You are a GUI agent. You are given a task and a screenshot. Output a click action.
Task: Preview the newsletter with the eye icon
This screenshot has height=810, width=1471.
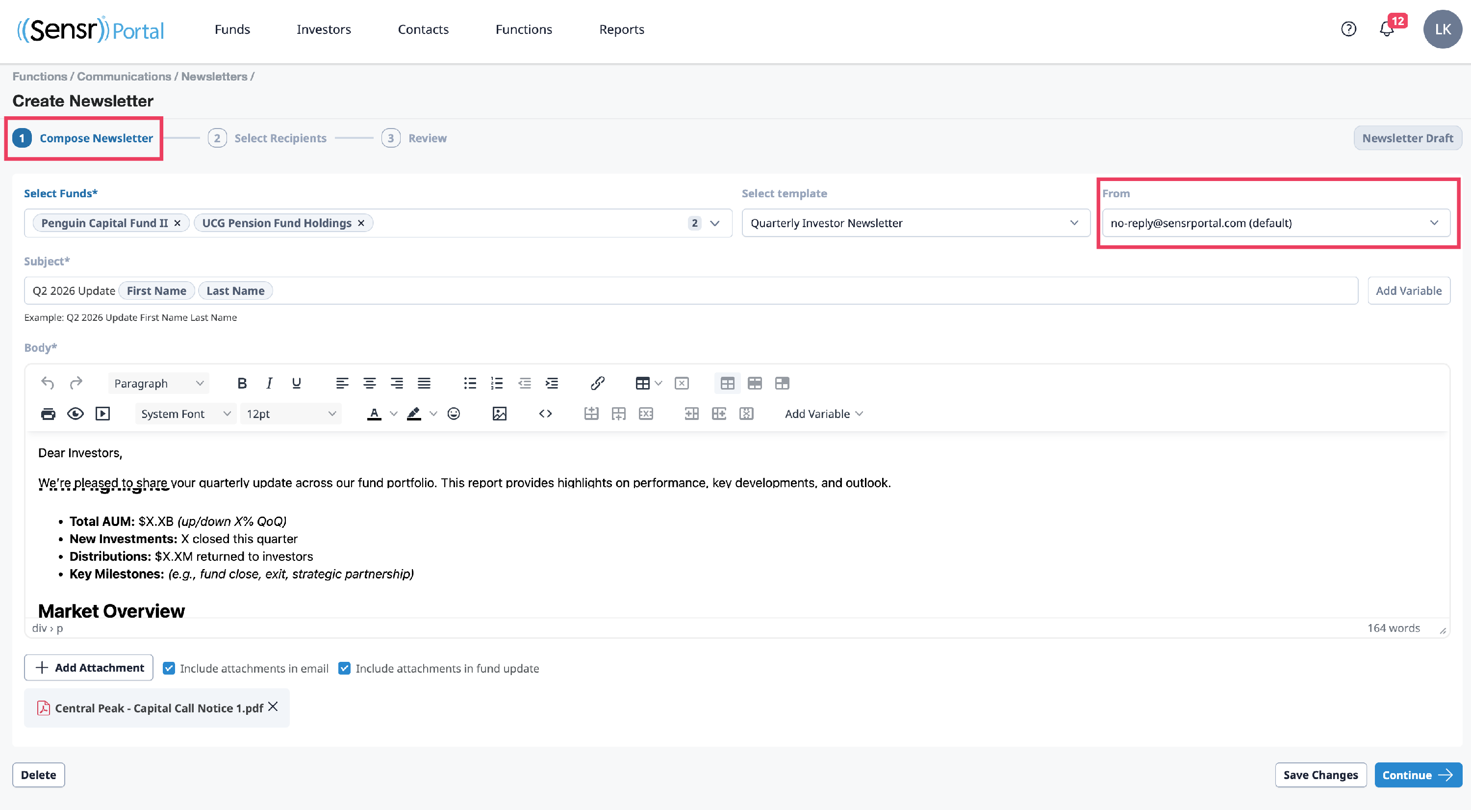coord(76,414)
